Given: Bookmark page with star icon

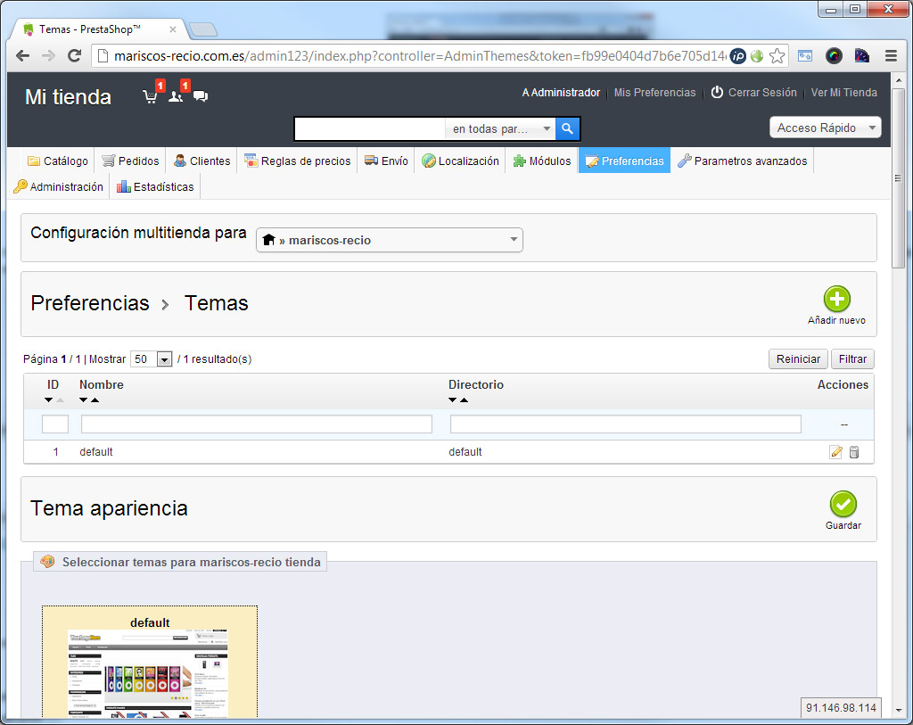Looking at the screenshot, I should click(x=777, y=56).
